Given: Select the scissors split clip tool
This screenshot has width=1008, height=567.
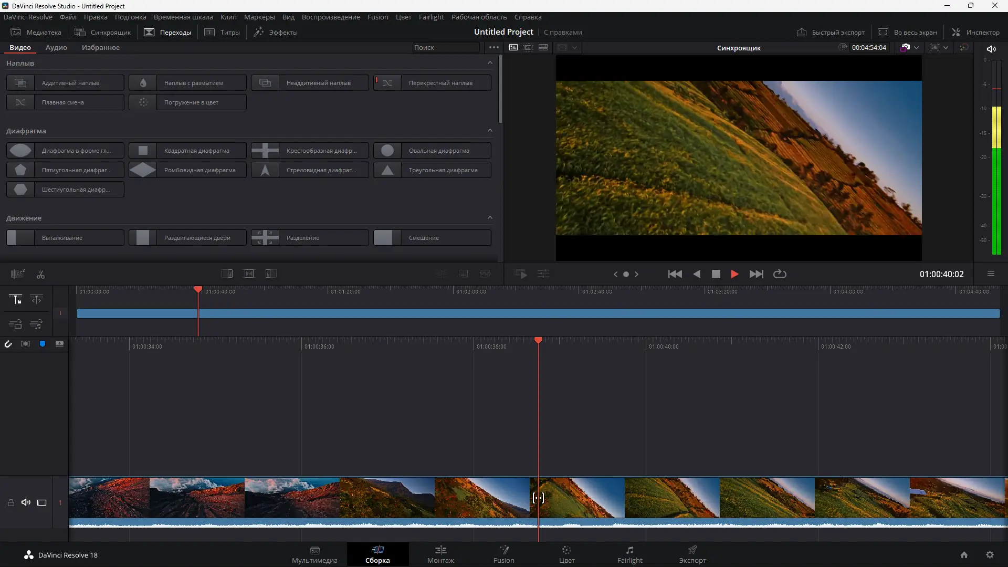Looking at the screenshot, I should [40, 274].
